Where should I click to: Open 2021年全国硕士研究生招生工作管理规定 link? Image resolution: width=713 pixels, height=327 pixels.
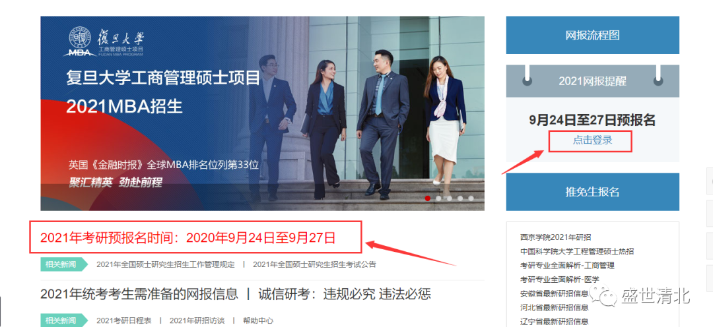click(x=166, y=264)
